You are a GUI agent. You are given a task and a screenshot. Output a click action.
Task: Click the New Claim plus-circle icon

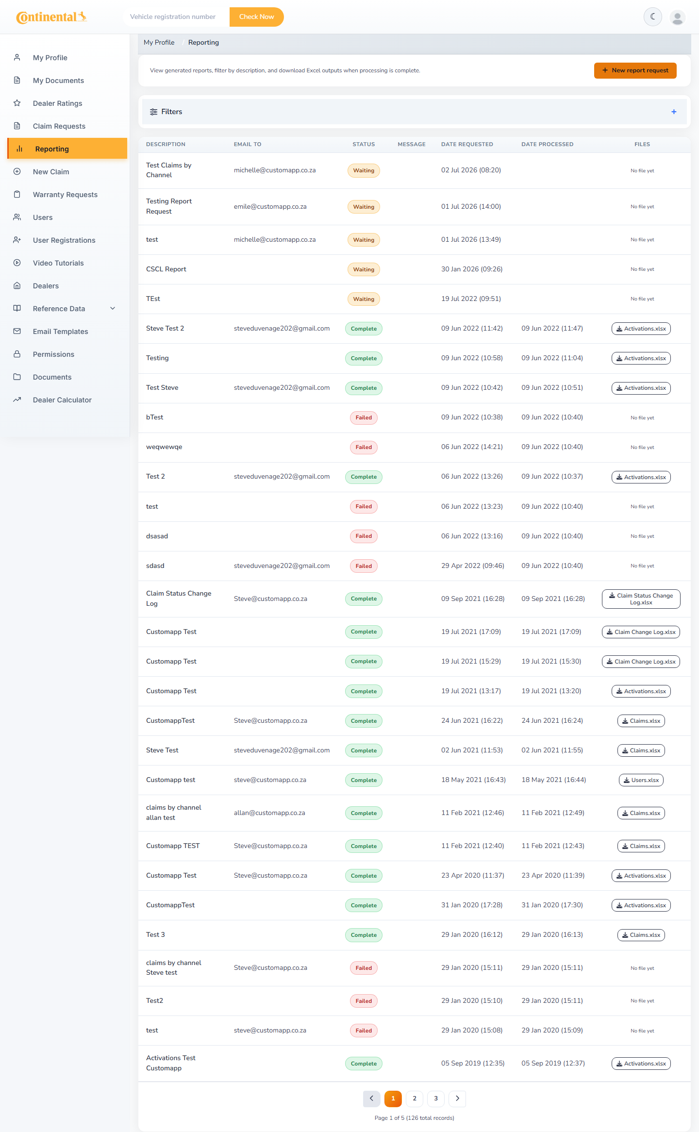[x=17, y=171]
